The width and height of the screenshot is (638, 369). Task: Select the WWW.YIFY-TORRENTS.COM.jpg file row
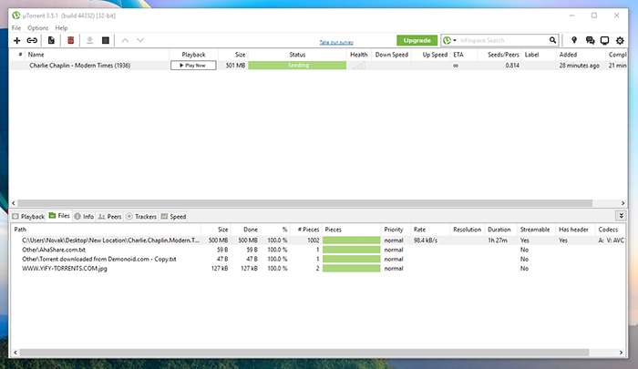point(317,269)
